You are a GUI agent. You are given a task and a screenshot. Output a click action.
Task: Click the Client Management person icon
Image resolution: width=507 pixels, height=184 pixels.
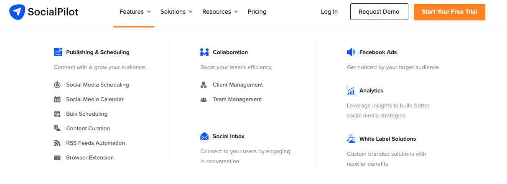pyautogui.click(x=204, y=85)
